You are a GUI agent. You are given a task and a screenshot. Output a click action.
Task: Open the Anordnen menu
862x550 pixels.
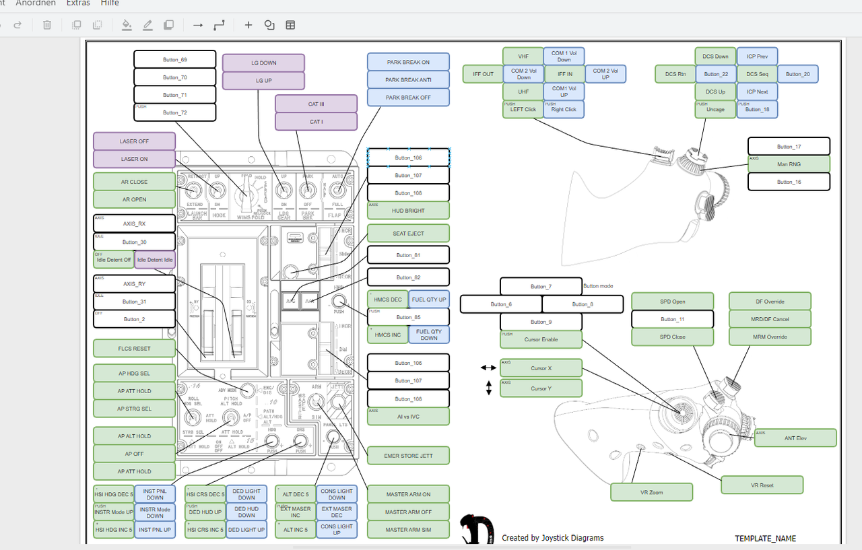pyautogui.click(x=36, y=3)
